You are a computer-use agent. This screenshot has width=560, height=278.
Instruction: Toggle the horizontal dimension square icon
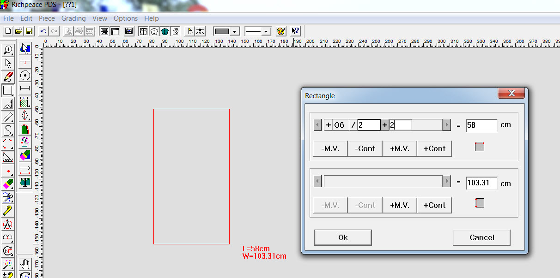click(x=480, y=147)
